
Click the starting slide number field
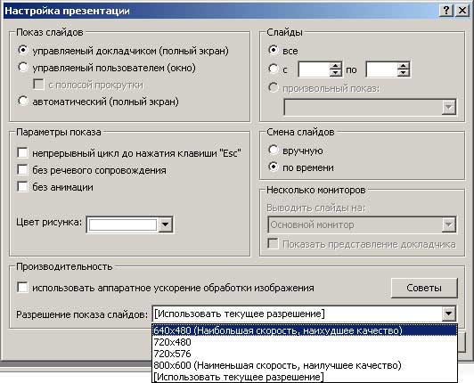[x=315, y=69]
